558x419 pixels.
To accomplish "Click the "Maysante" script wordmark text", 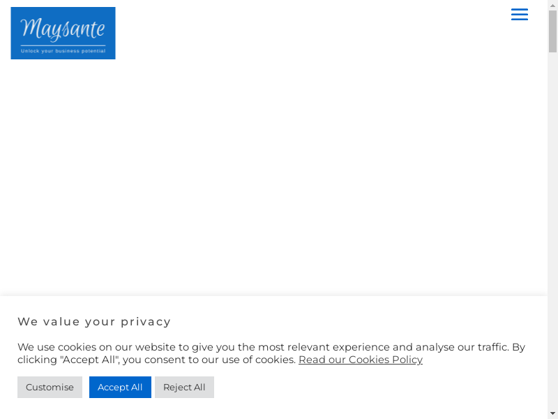I will 63,29.
